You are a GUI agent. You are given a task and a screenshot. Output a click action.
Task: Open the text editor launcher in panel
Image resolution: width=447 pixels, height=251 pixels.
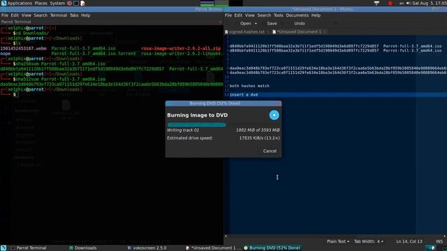tap(82, 3)
